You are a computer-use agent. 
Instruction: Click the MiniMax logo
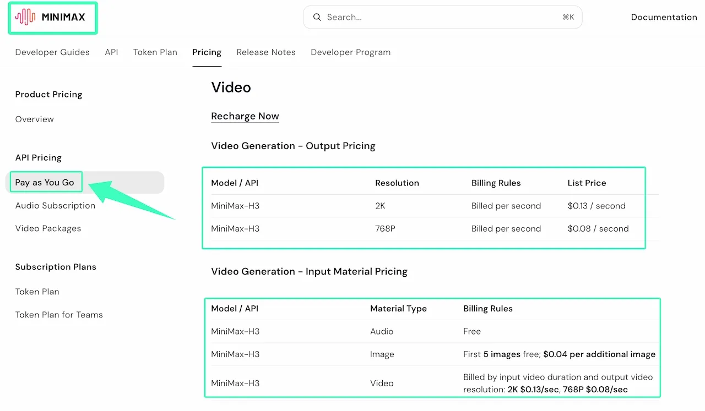51,17
